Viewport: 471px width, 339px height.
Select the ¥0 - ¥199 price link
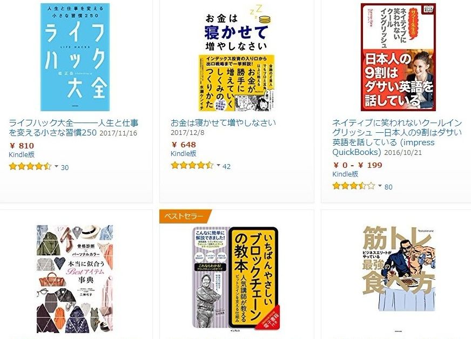tap(358, 165)
